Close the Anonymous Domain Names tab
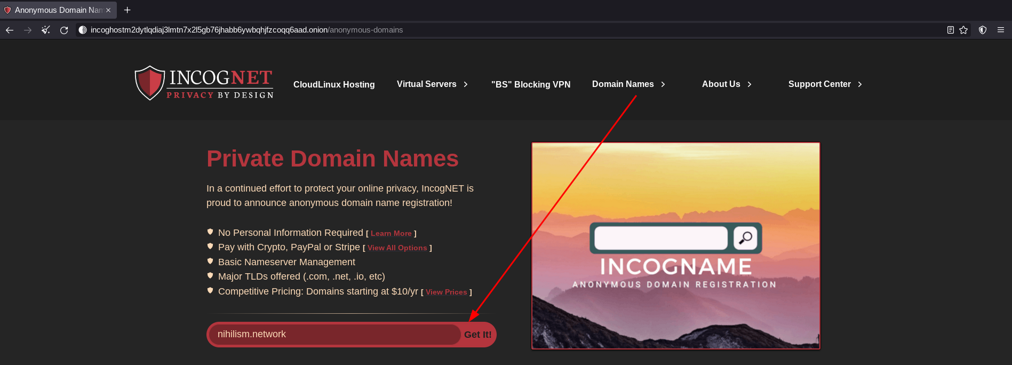 [108, 10]
